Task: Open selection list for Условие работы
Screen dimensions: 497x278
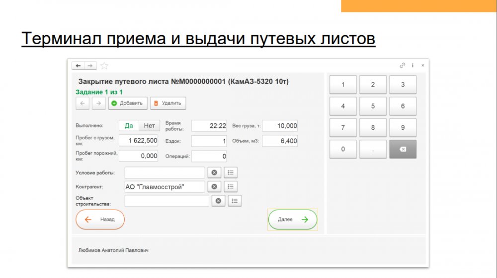Action: 231,172
